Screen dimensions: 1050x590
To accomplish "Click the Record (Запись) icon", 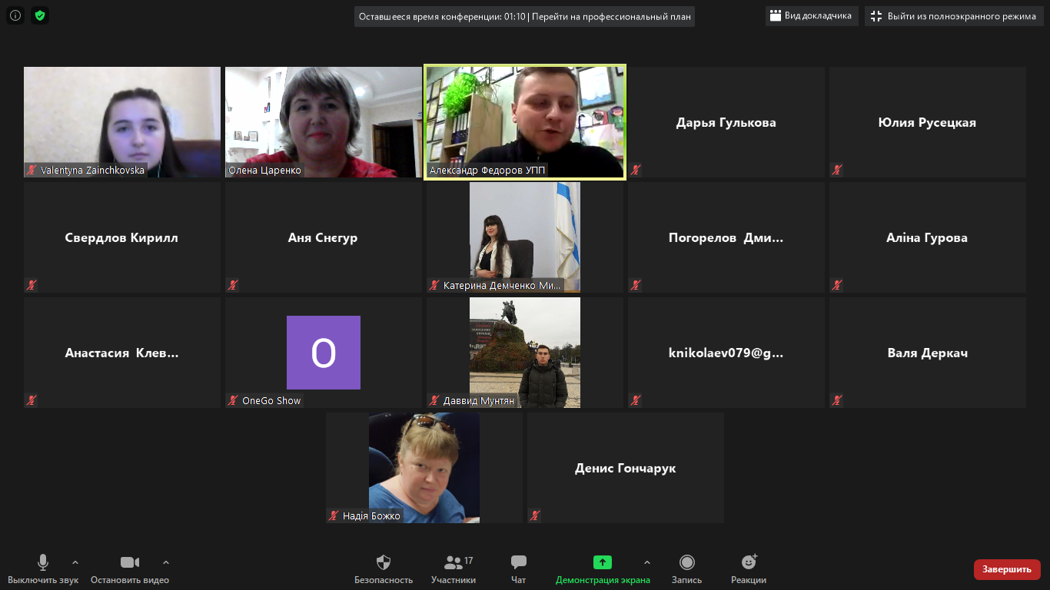I will pyautogui.click(x=686, y=563).
